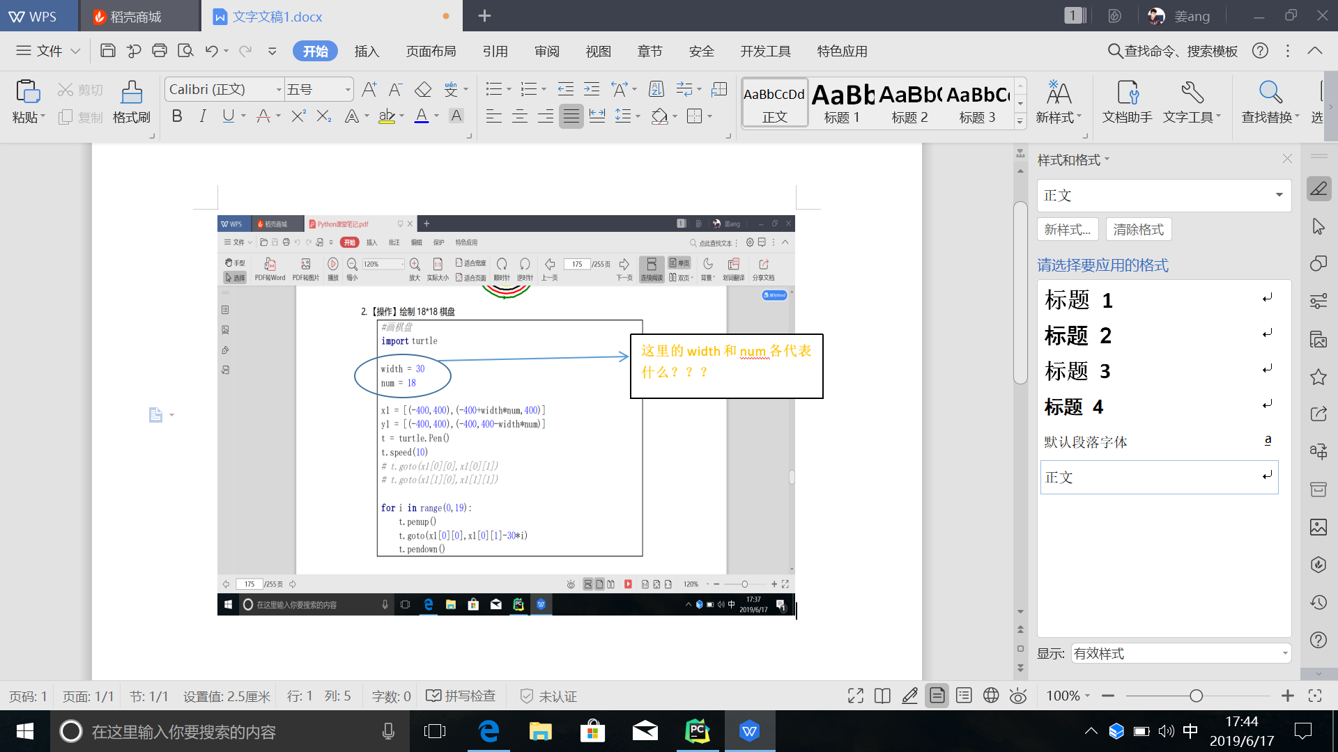
Task: Click the Clear Formatting eraser icon
Action: pyautogui.click(x=423, y=89)
